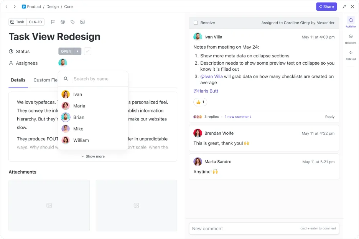Open the Blockers sidebar panel

(351, 39)
